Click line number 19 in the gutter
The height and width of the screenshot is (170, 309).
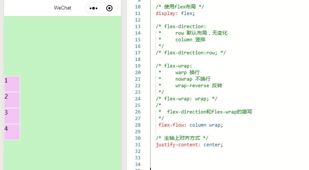pyautogui.click(x=138, y=66)
